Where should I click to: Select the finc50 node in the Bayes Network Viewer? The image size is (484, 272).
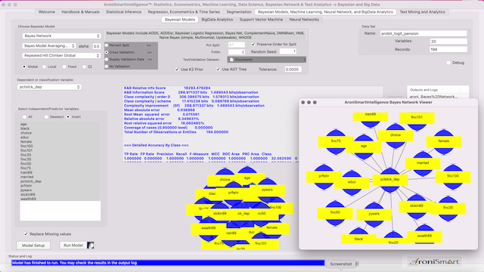point(335,212)
